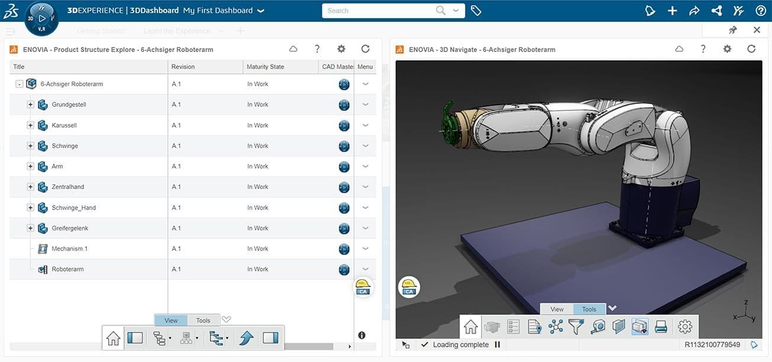Click the filter funnel in 3D toolbar
Screen dimensions: 772x362
[x=576, y=326]
